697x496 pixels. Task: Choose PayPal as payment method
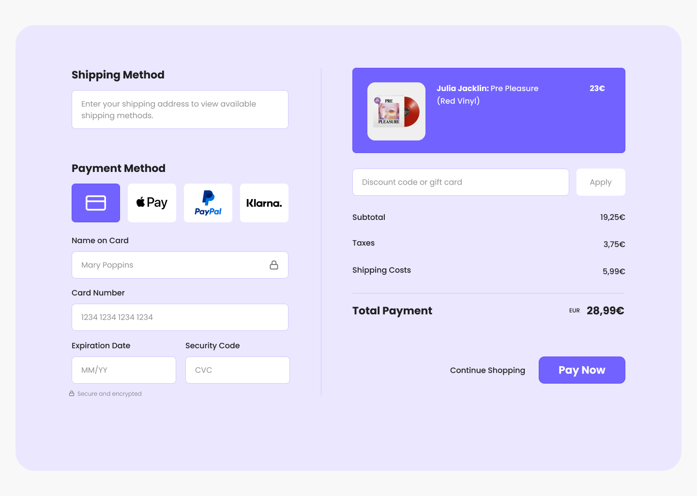208,203
